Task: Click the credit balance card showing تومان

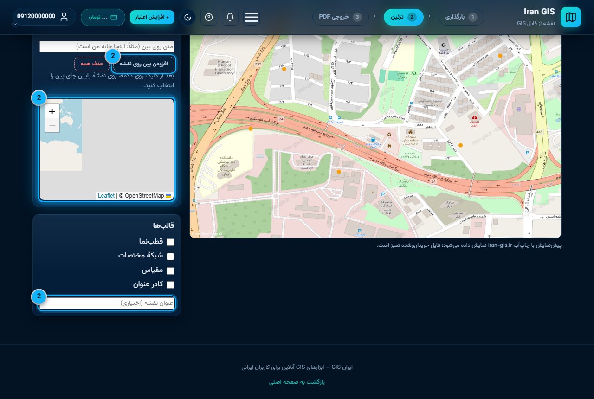Action: click(x=103, y=17)
